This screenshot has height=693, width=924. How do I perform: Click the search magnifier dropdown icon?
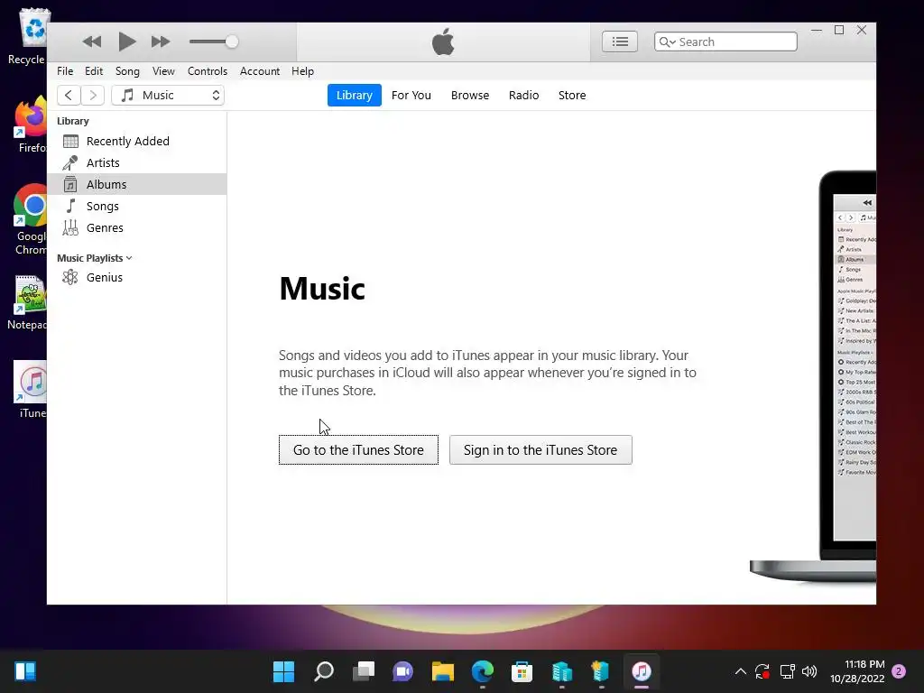coord(667,42)
